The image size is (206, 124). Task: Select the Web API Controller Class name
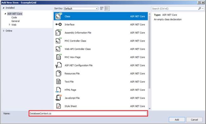click(x=78, y=49)
